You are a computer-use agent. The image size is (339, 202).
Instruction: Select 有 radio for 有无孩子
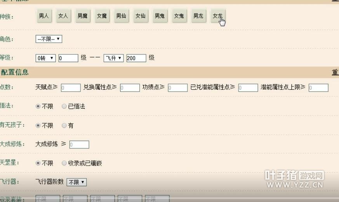pyautogui.click(x=64, y=126)
